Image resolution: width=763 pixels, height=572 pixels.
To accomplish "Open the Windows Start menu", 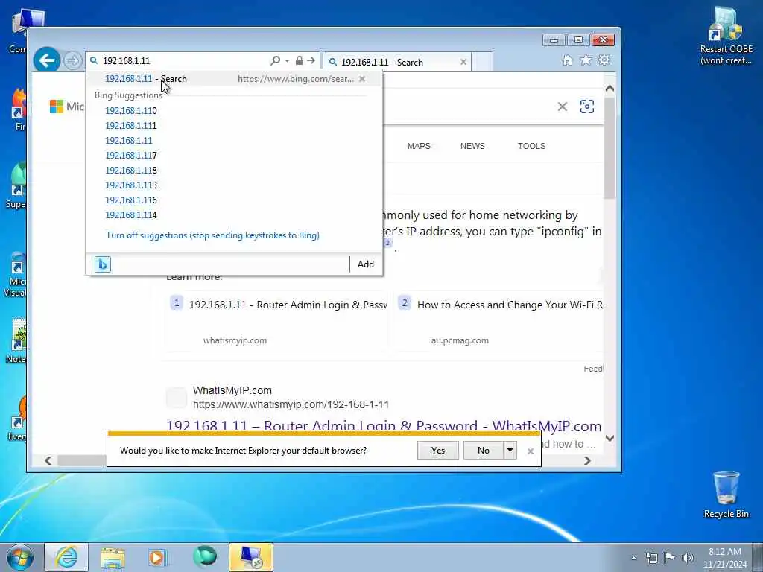I will [20, 557].
